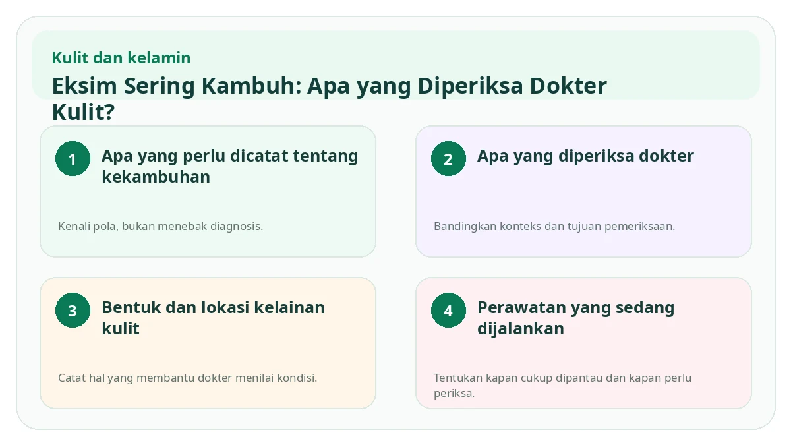791x445 pixels.
Task: Click text 'Catat hal yang membantu dokter menilai kondisi.'
Action: 188,378
